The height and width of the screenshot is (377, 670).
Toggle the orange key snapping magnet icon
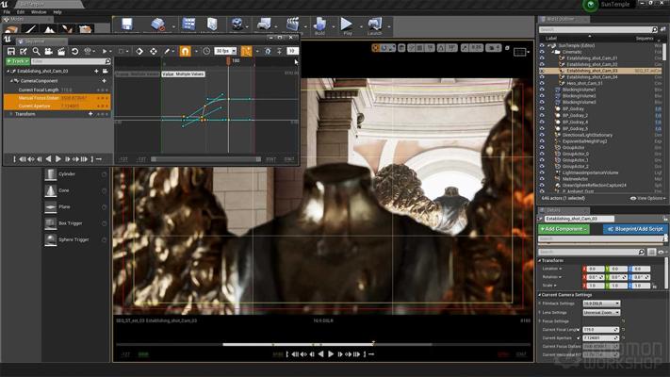tap(185, 51)
